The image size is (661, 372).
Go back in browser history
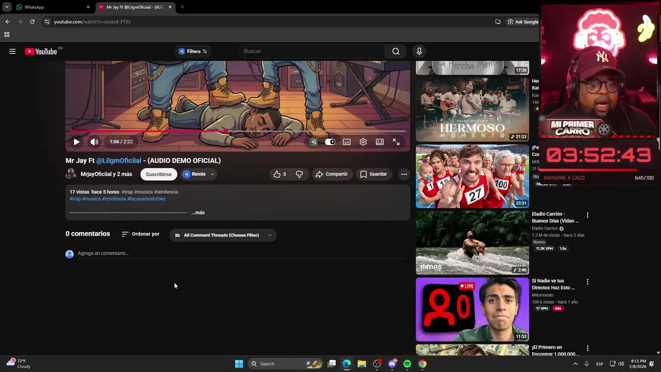click(7, 22)
